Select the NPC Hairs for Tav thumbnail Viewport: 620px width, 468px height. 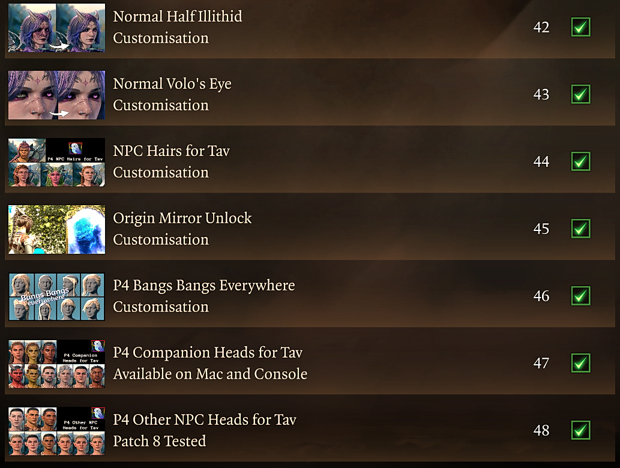point(56,162)
